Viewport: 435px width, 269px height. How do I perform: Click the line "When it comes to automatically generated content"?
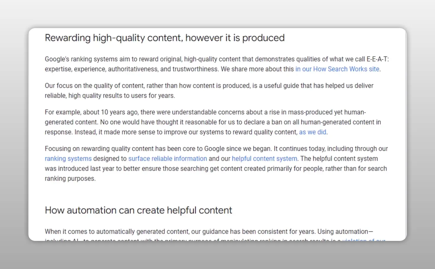209,232
